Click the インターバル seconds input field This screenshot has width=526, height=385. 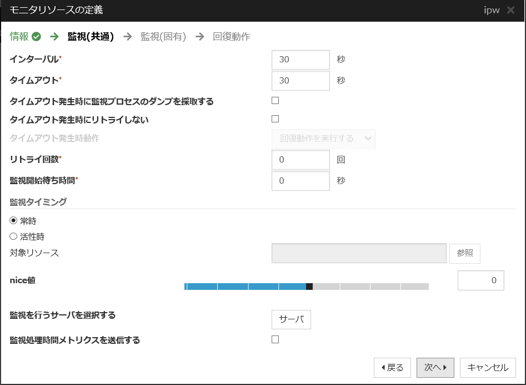point(300,60)
